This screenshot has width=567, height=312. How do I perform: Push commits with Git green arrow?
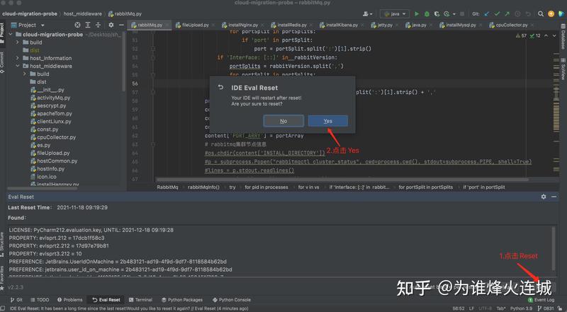click(x=507, y=13)
